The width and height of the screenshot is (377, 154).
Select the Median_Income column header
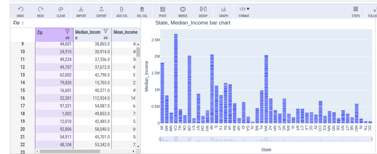[x=92, y=35]
